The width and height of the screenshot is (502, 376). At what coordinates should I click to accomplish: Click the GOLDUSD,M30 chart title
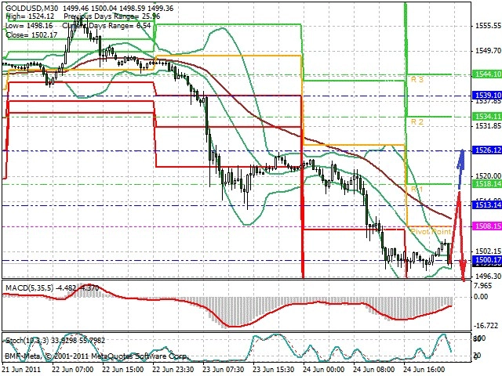click(32, 9)
